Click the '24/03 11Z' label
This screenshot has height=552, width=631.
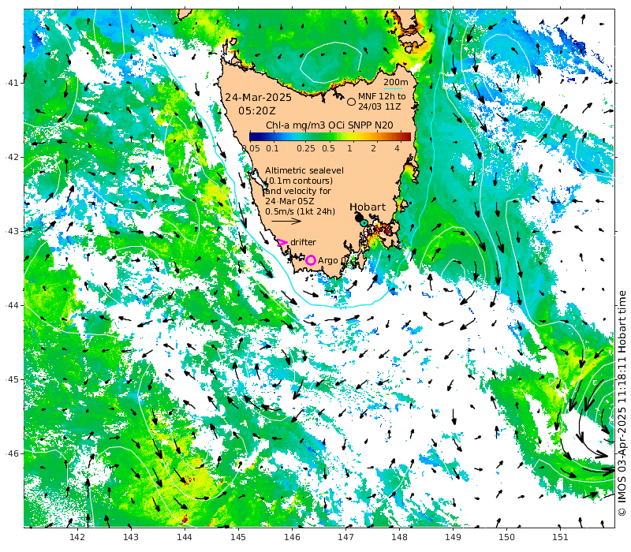coord(379,106)
